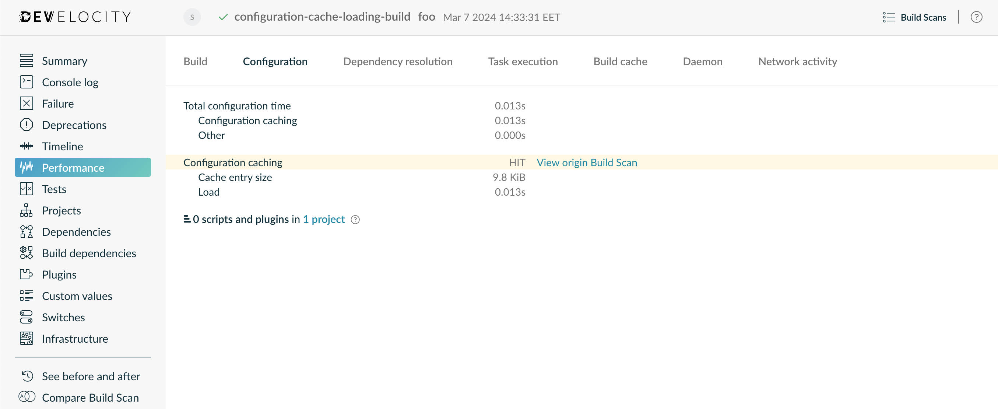Click the Console log terminal icon

(x=27, y=82)
